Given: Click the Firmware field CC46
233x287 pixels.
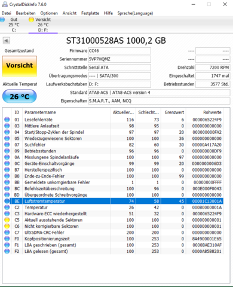Looking at the screenshot, I should pyautogui.click(x=119, y=51).
